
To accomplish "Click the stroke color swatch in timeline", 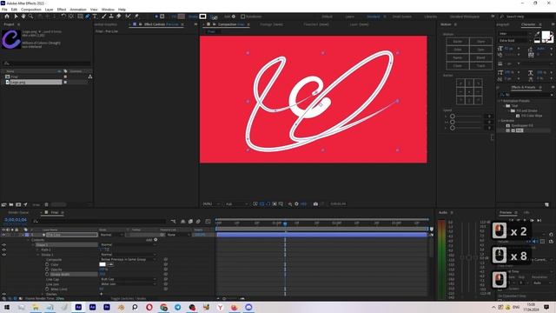I will click(103, 264).
